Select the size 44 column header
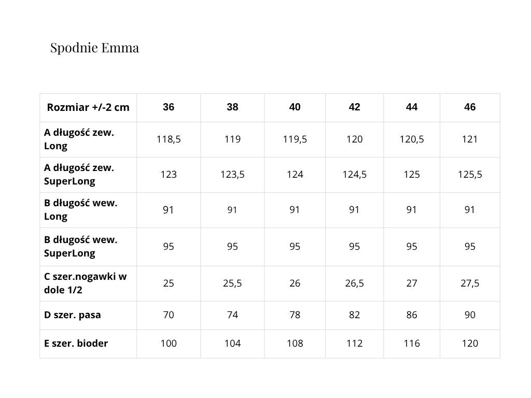The image size is (531, 398). (412, 107)
